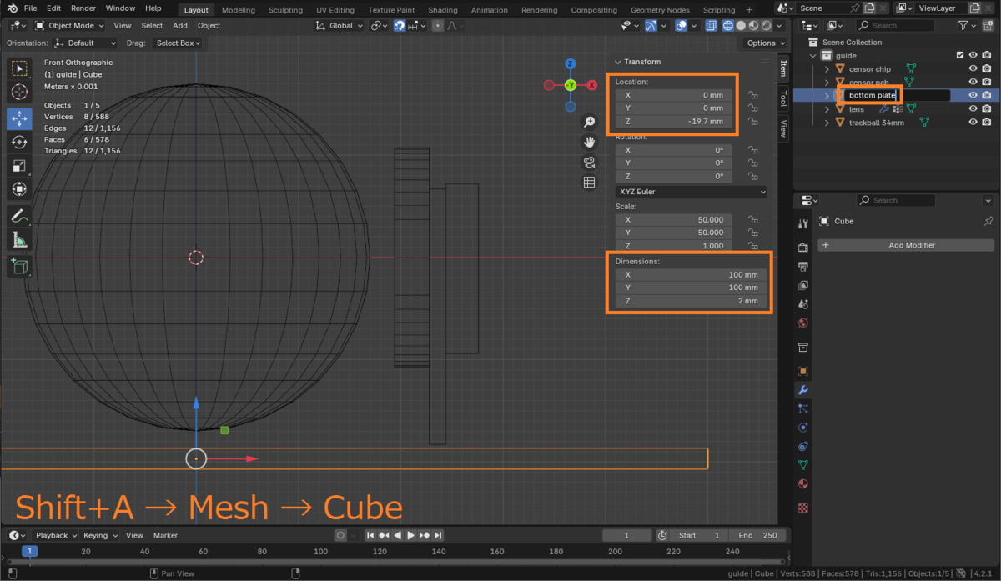Click the Dimensions Z value field
Image resolution: width=1001 pixels, height=581 pixels.
click(691, 301)
